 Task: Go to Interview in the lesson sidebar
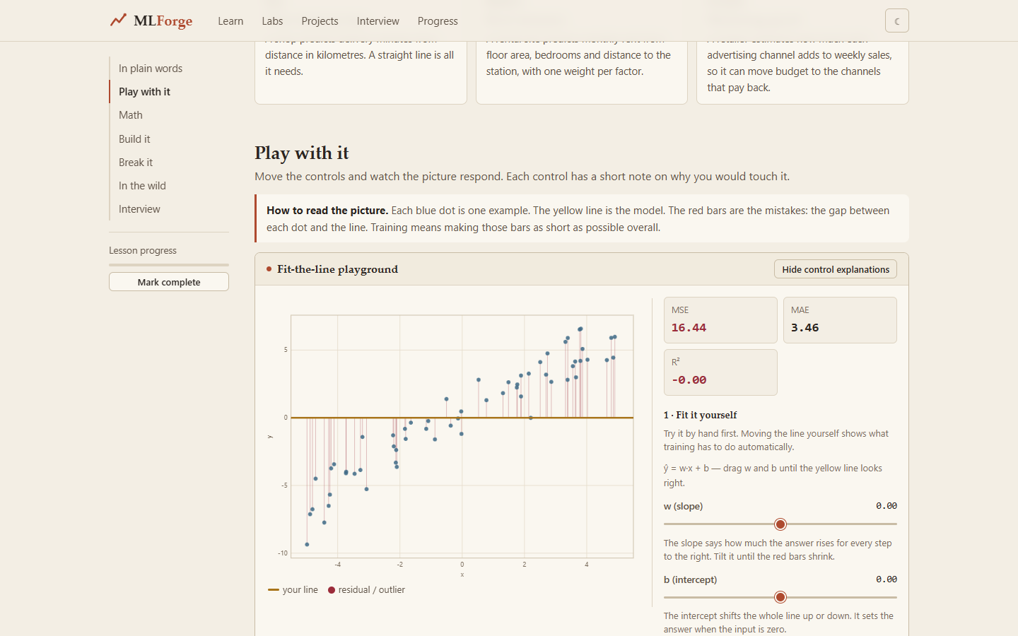tap(139, 209)
